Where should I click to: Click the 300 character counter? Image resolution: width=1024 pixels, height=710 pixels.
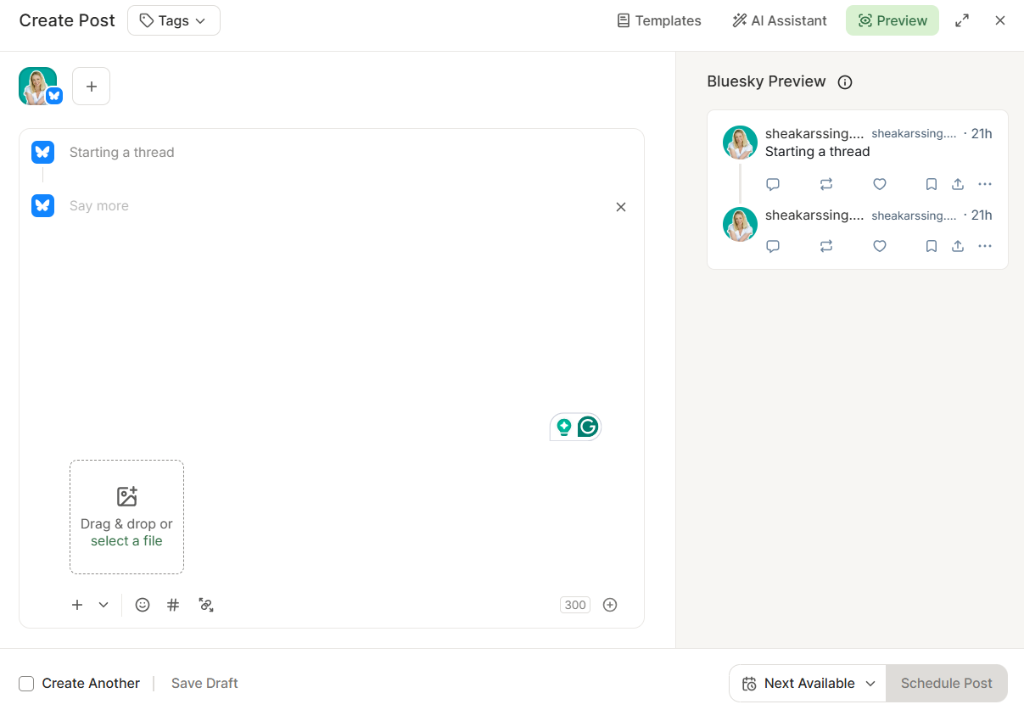[x=575, y=605]
